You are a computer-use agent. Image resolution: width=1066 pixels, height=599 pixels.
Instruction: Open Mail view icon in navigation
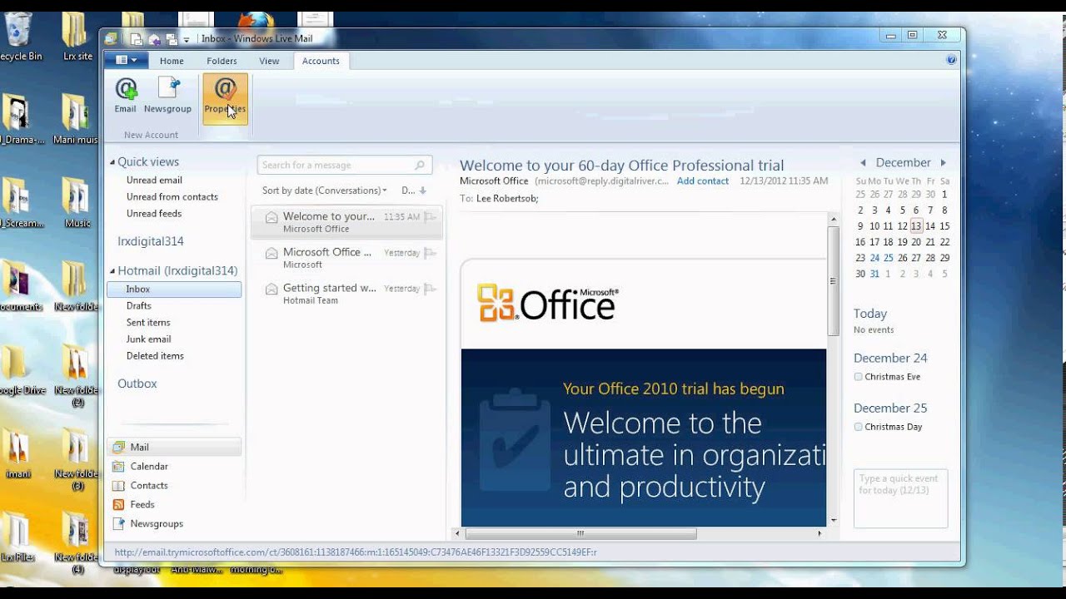click(x=118, y=447)
